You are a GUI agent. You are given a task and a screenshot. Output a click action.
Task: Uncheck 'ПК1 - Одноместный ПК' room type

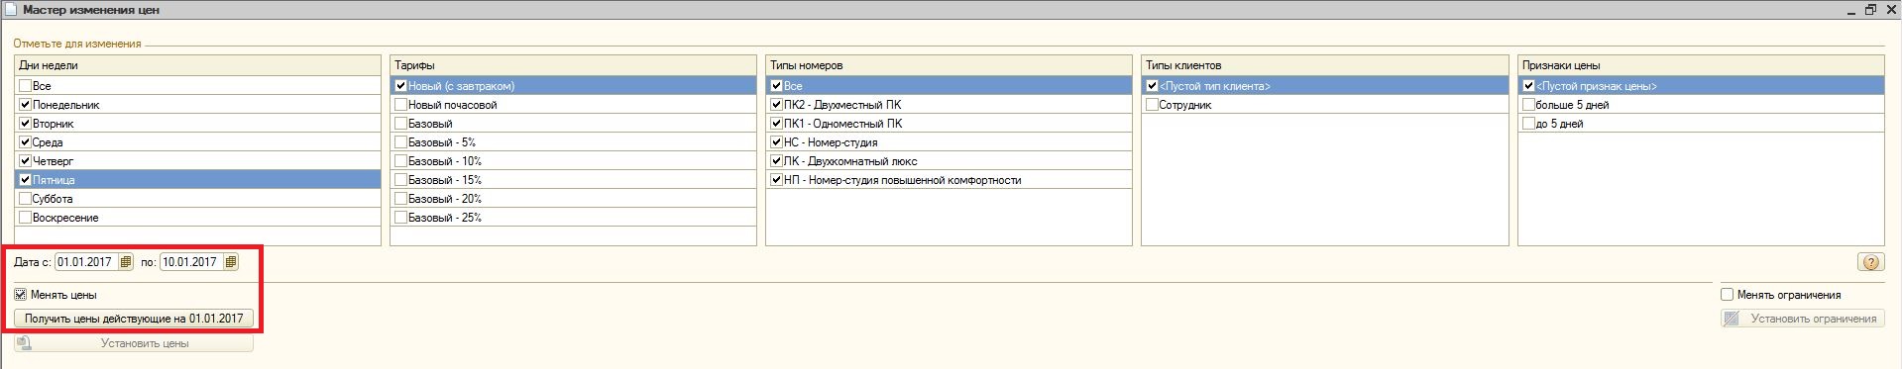[776, 124]
